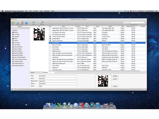159x119 pixels.
Task: Open Finder from the Dock
Action: [x=48, y=105]
